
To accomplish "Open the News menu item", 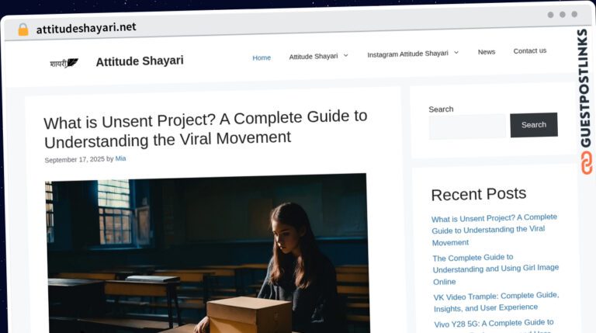I will [487, 52].
